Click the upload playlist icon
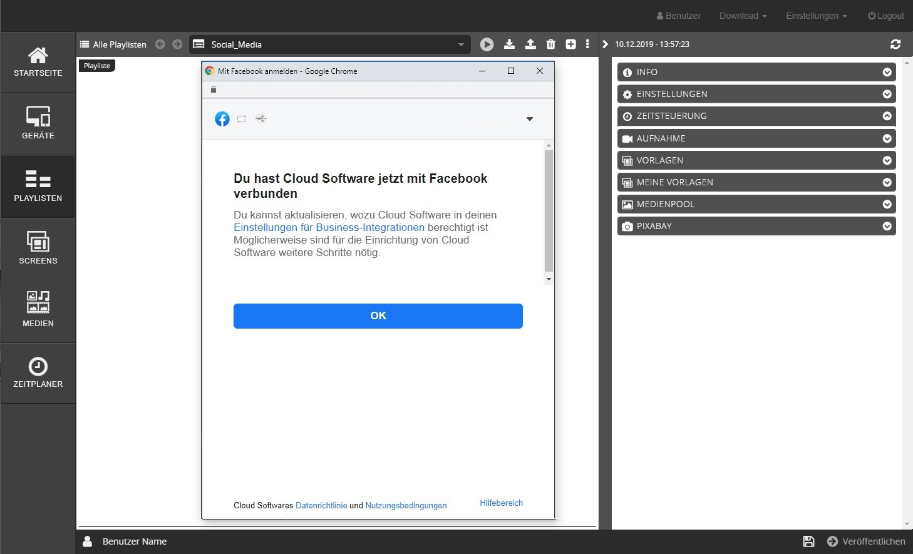Viewport: 913px width, 554px height. click(x=530, y=44)
